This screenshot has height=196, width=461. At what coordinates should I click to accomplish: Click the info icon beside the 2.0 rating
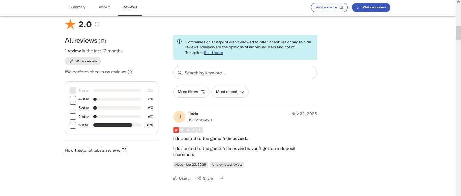click(x=97, y=24)
